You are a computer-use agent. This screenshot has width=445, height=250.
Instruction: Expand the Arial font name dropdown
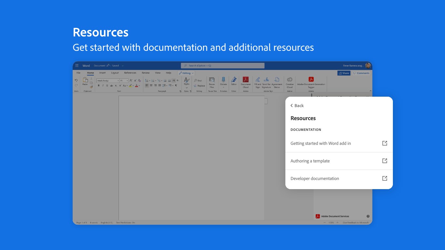click(x=118, y=80)
